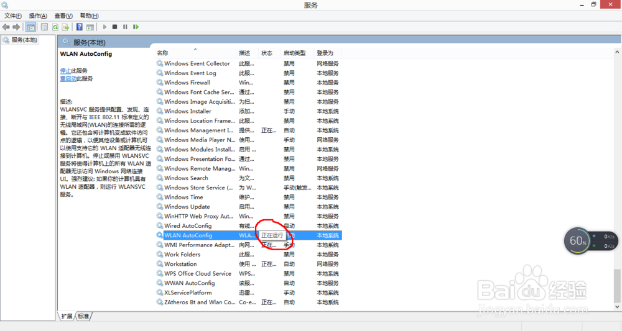Click the Forward arrow toolbar icon
Image resolution: width=622 pixels, height=331 pixels.
16,27
